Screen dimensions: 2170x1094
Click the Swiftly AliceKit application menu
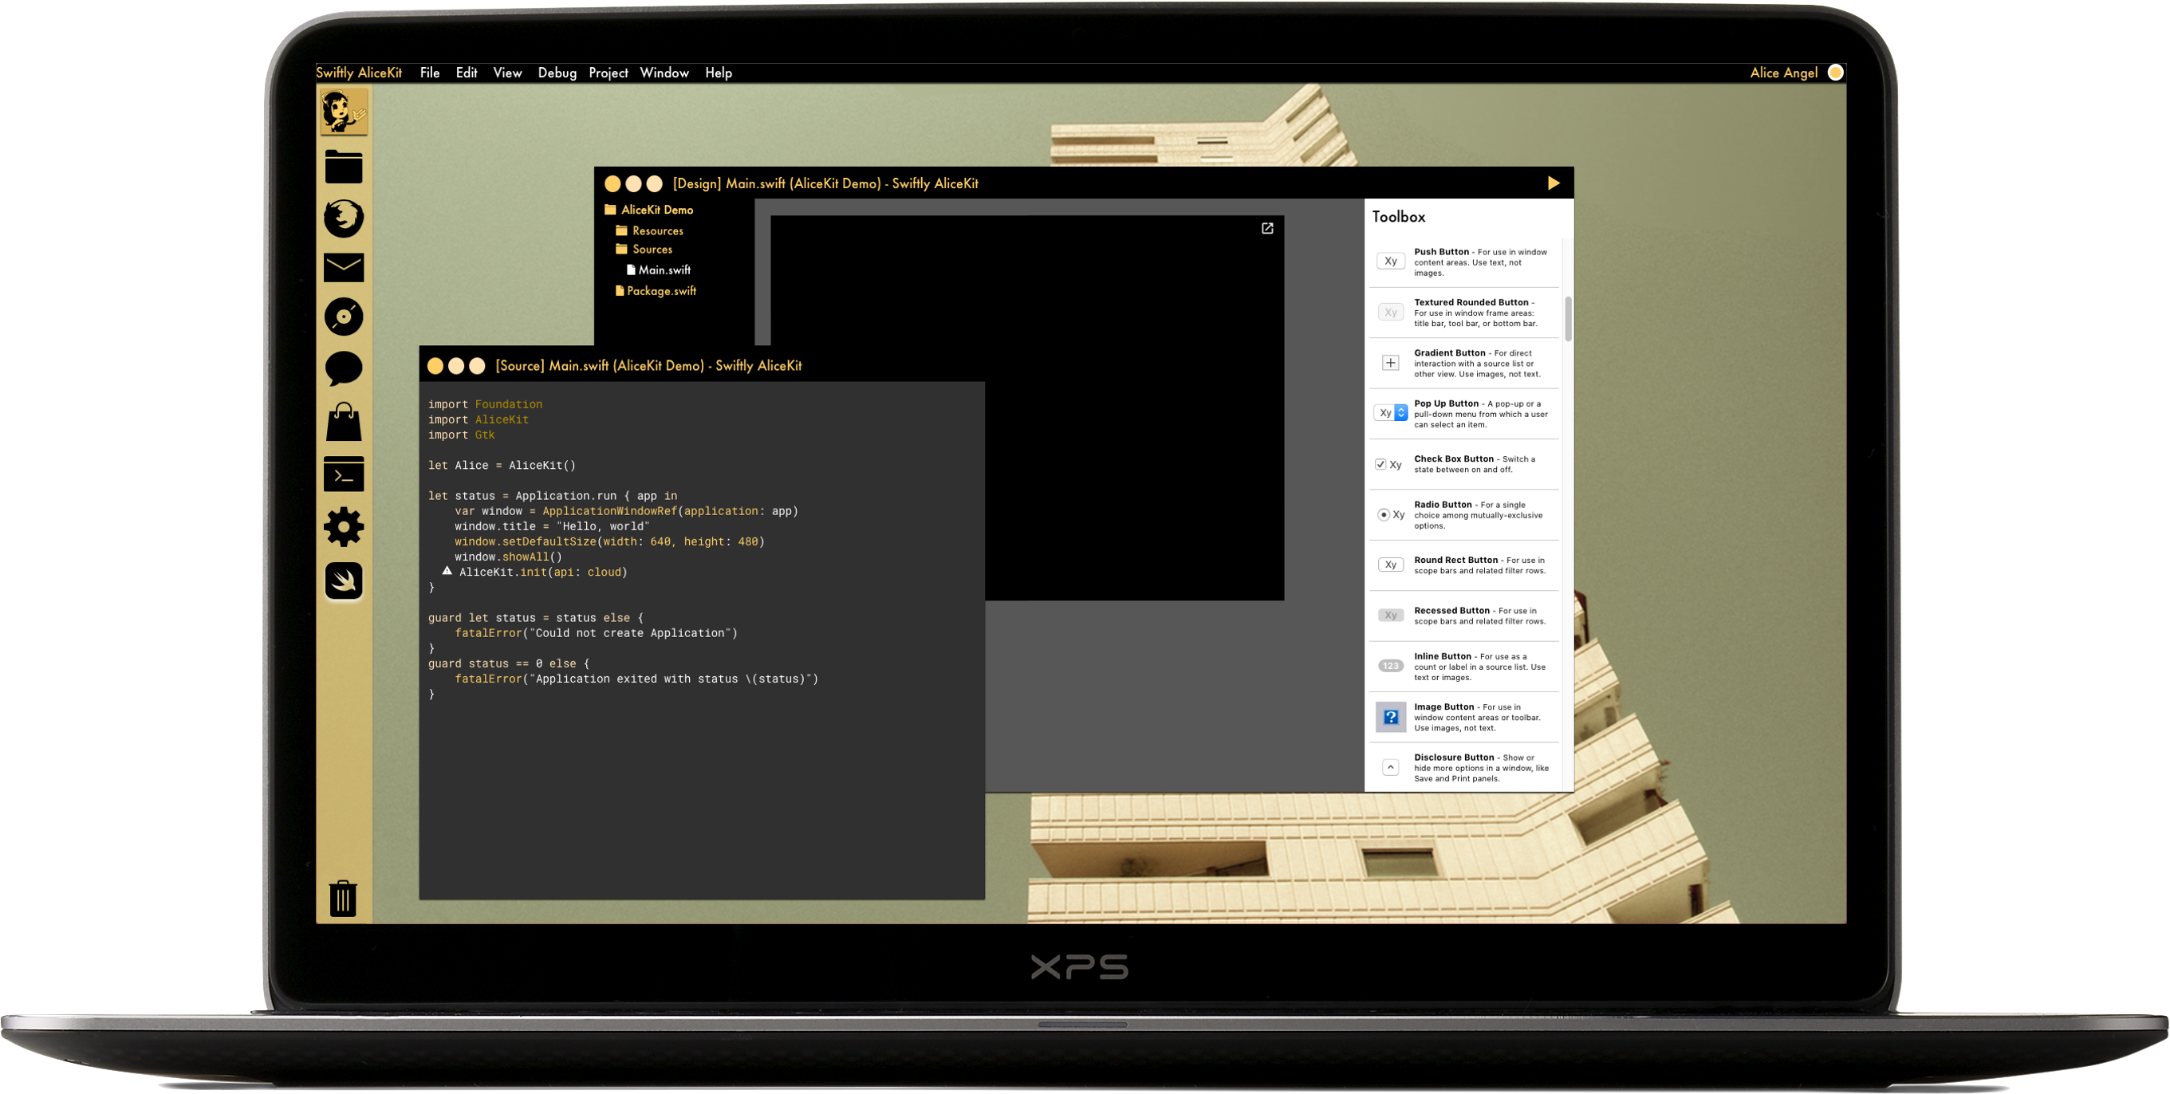359,73
